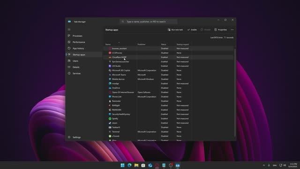Show hidden system tray icons chevron
The height and width of the screenshot is (169, 300).
[x=264, y=165]
